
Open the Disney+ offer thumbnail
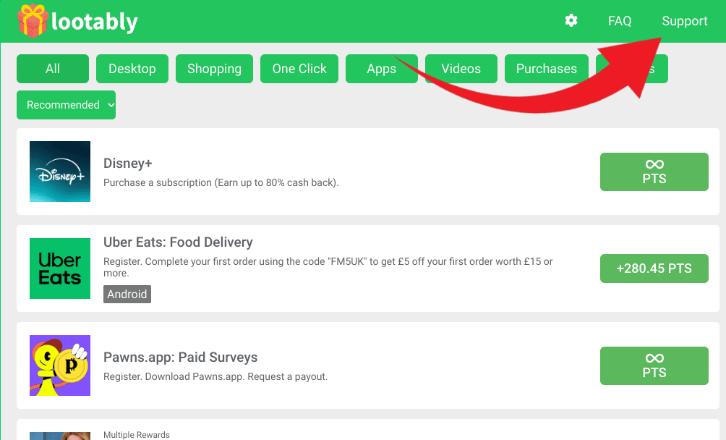click(60, 172)
